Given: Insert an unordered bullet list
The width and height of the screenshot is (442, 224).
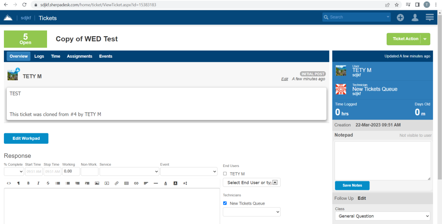Looking at the screenshot, I should (58, 183).
